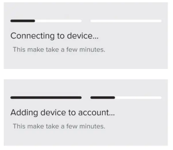Click "This make take a few minutes" under Adding device
173x150 pixels.
(x=59, y=126)
